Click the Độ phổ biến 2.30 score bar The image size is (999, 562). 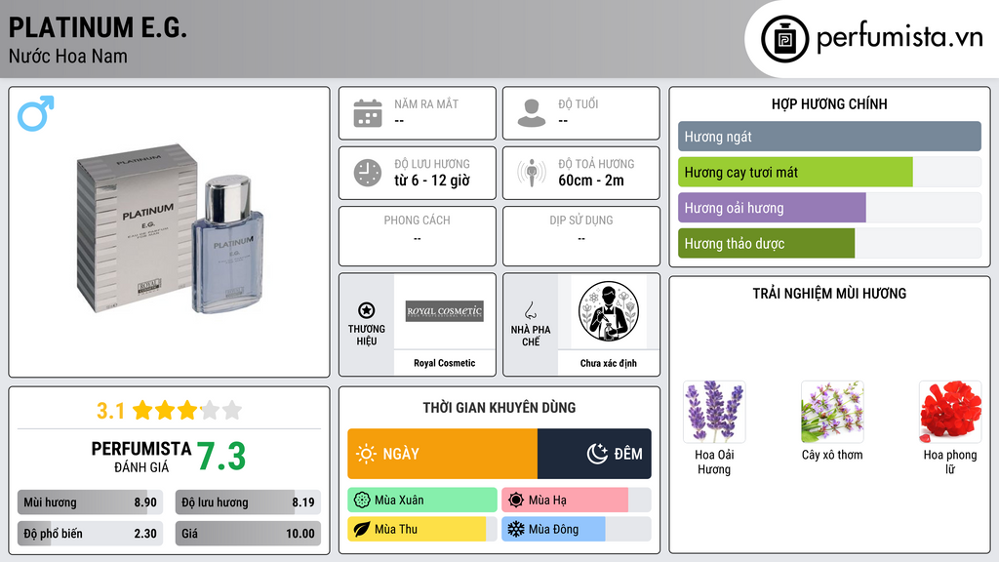pyautogui.click(x=90, y=534)
